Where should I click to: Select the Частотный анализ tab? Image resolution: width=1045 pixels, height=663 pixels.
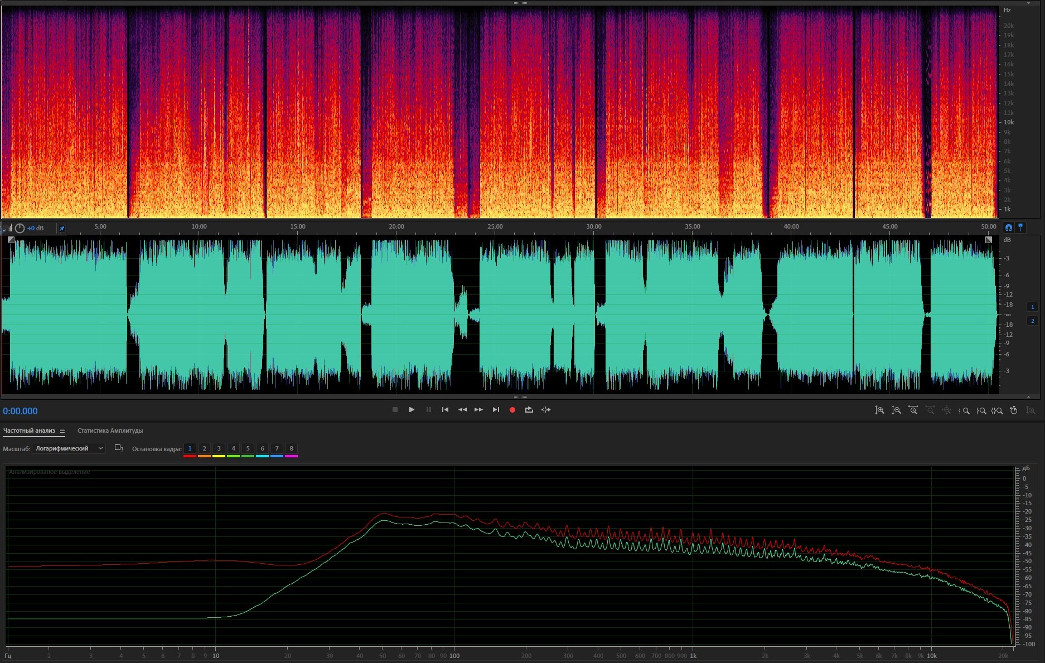(29, 430)
